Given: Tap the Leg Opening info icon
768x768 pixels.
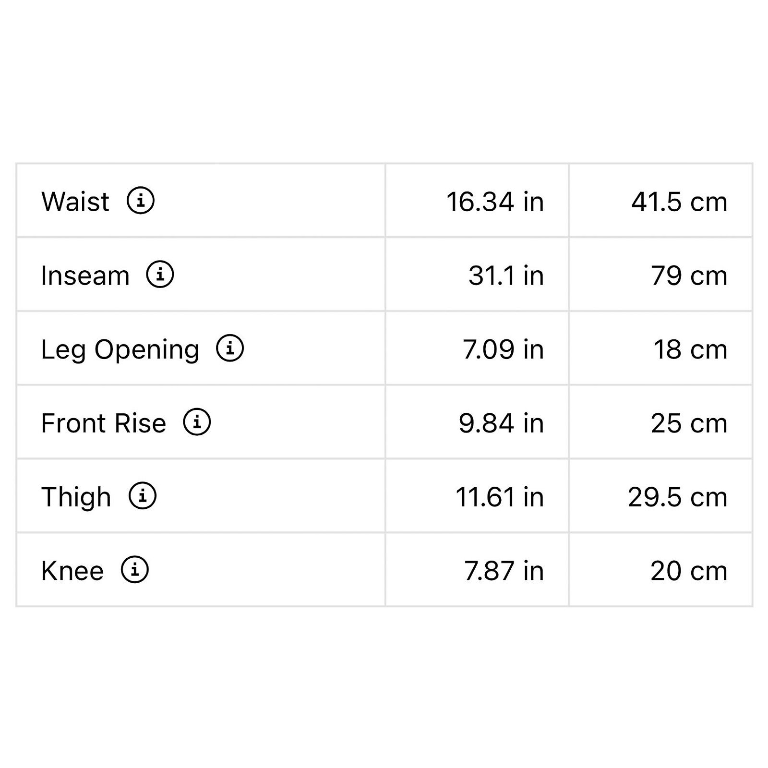Looking at the screenshot, I should click(230, 348).
